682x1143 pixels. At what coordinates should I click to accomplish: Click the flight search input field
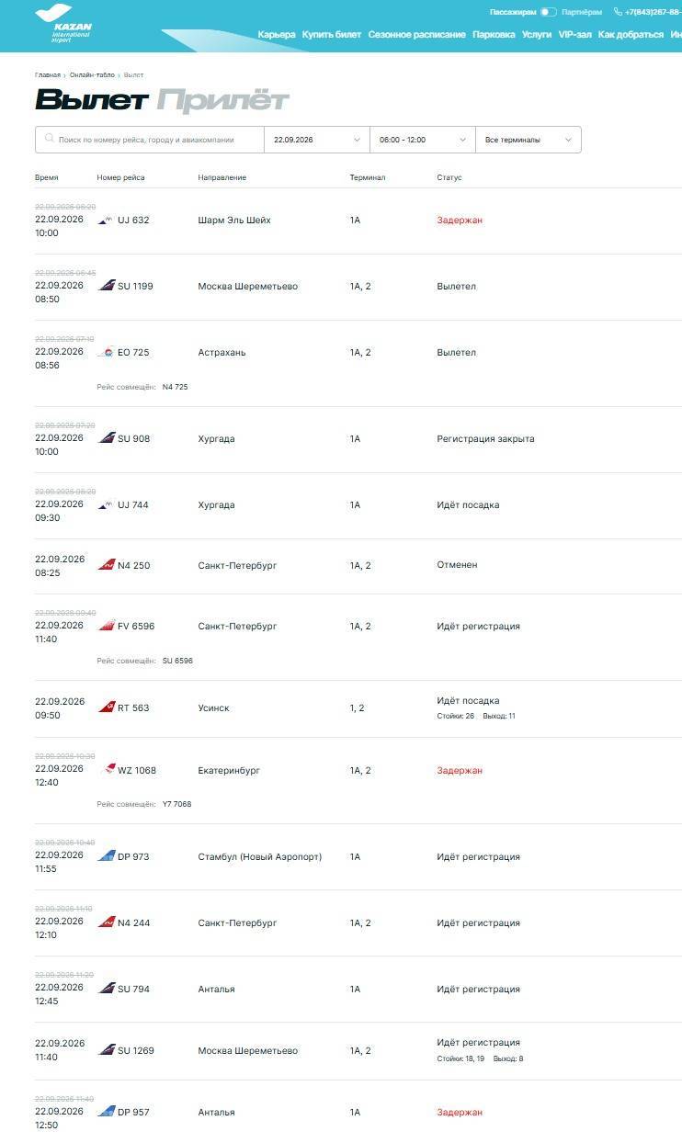(x=150, y=140)
